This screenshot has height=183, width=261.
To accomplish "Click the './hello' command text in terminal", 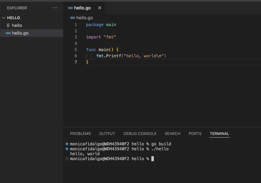I will point(160,149).
